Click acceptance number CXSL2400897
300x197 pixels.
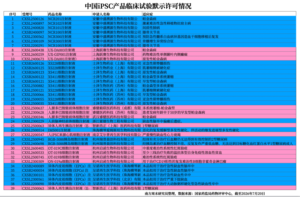33,23
